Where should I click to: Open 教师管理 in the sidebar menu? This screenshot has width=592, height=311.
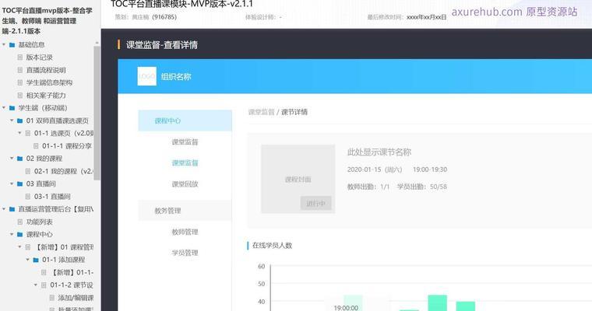point(185,232)
